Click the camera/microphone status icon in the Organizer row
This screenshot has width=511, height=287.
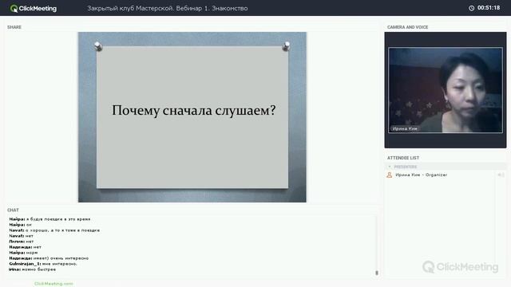[x=501, y=175]
